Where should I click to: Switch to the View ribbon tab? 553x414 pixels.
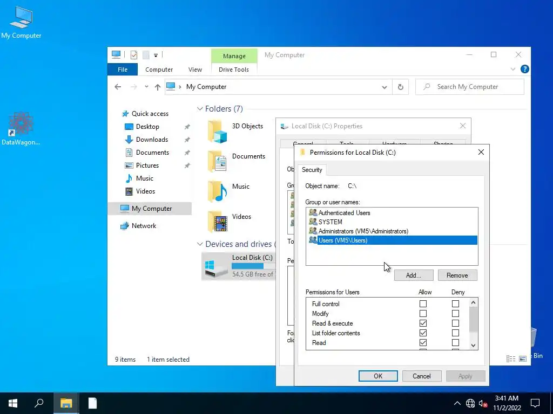point(195,70)
